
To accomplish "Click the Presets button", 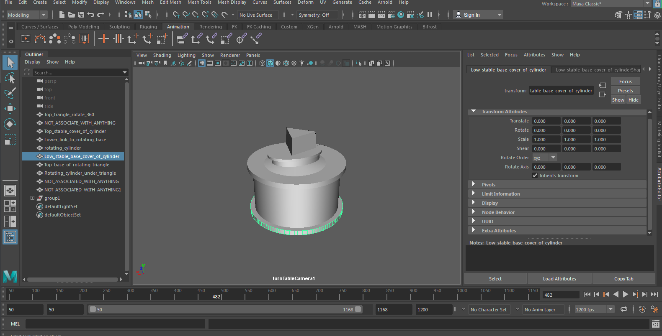I will (x=625, y=91).
